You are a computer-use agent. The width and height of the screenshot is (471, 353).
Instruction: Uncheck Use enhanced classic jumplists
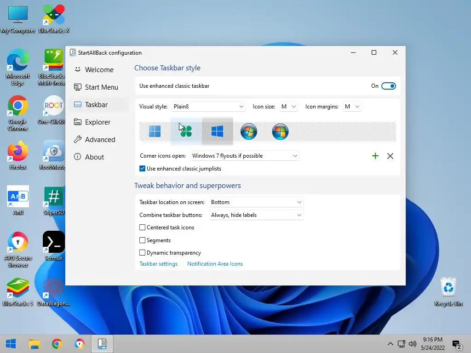pos(143,169)
